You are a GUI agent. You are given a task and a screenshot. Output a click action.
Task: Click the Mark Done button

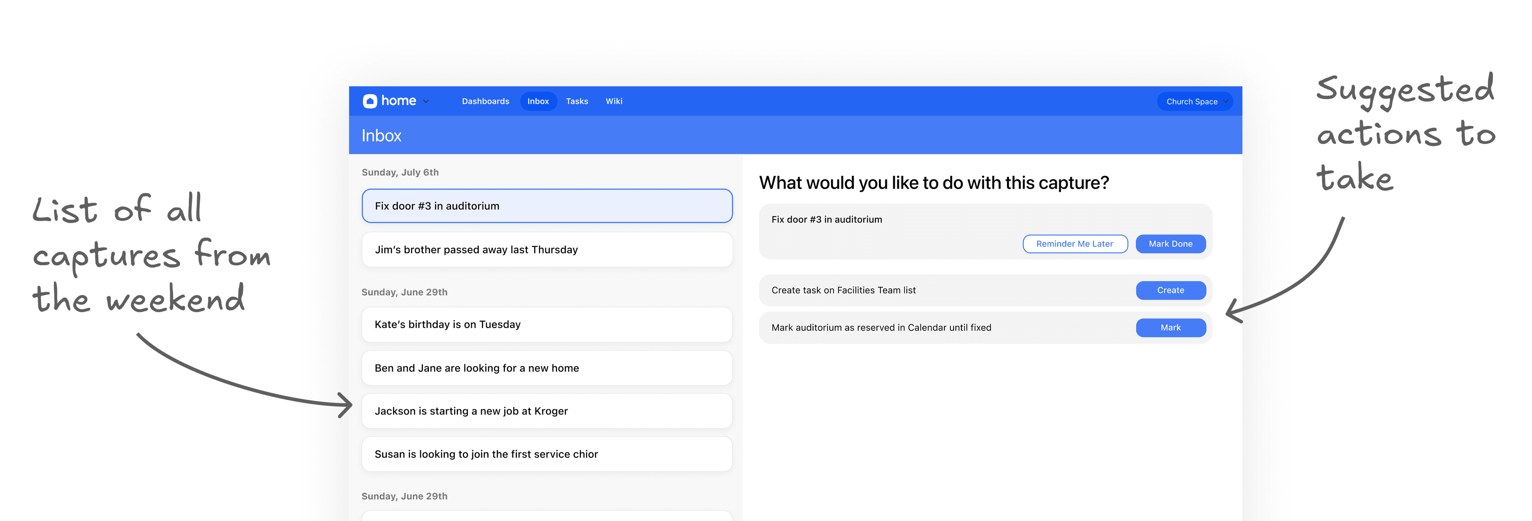coord(1170,243)
